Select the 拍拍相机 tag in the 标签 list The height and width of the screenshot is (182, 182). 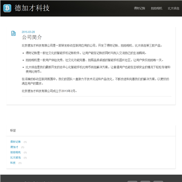point(15,152)
